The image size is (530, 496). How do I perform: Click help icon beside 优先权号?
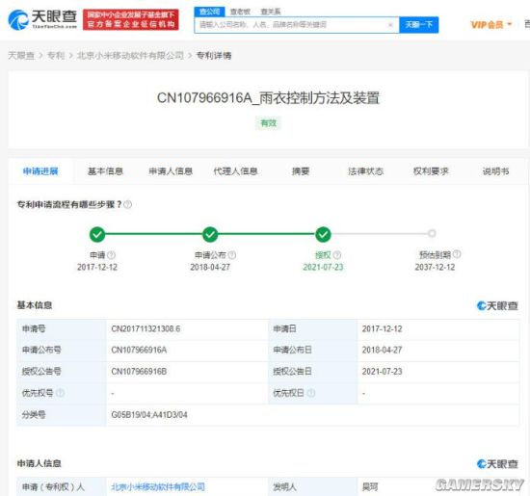(x=61, y=393)
